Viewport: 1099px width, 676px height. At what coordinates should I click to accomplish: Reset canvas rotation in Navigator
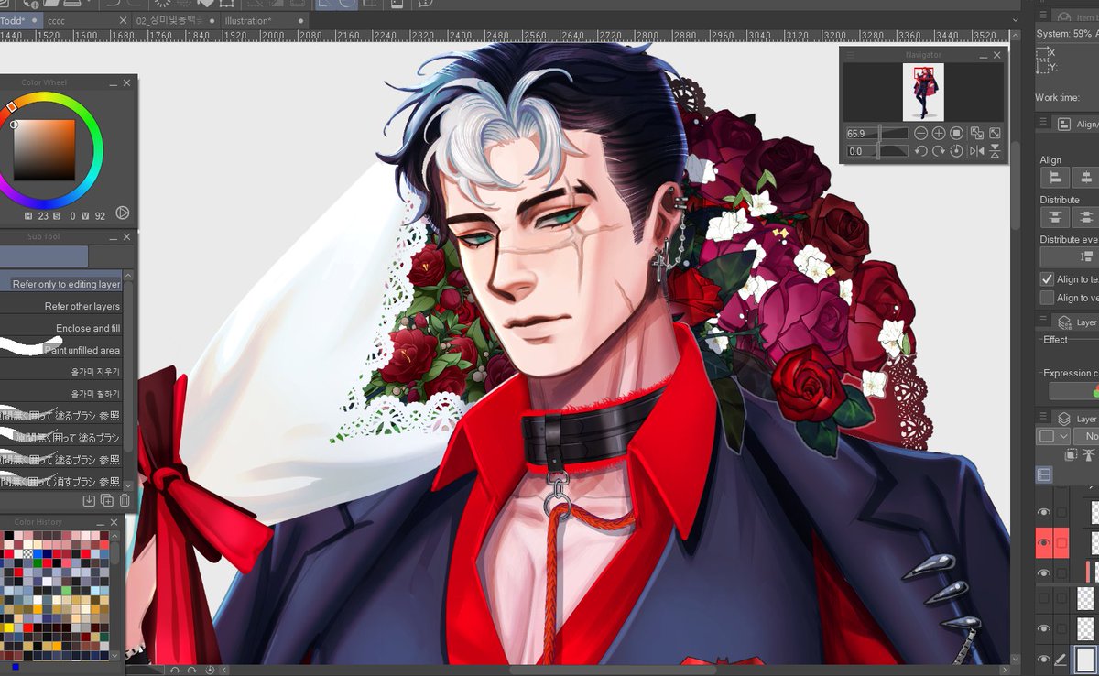point(956,151)
